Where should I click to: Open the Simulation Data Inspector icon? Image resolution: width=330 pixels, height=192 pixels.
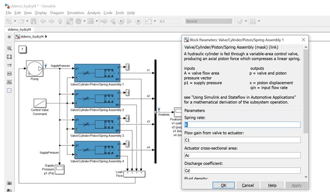coord(149,21)
